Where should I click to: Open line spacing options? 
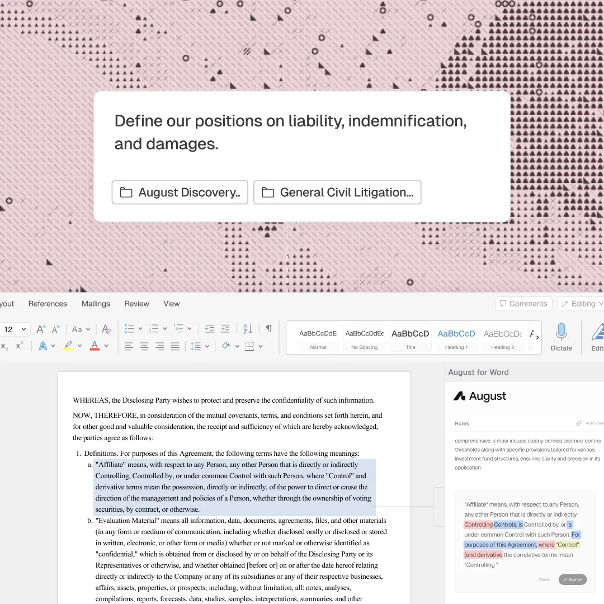[x=196, y=346]
